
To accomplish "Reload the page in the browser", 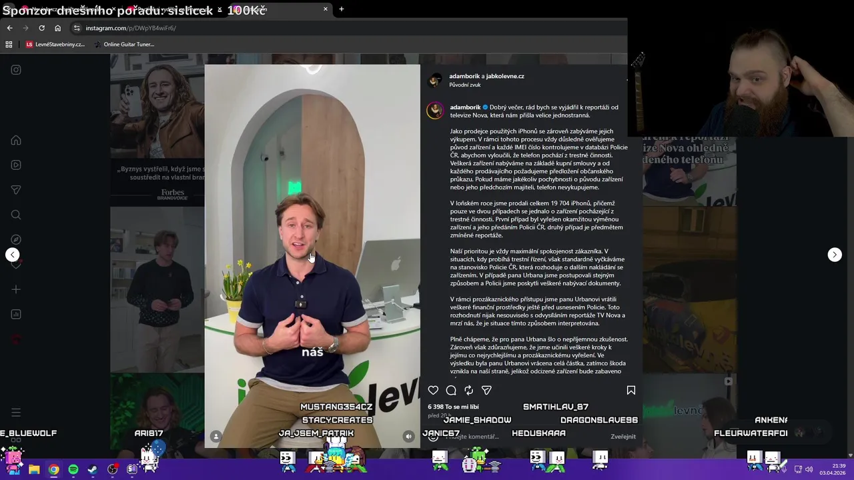I will pos(41,28).
